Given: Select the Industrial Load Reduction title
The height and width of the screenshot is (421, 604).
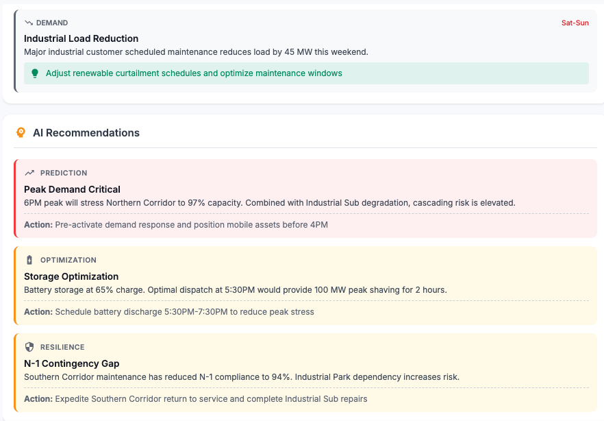Looking at the screenshot, I should (81, 38).
